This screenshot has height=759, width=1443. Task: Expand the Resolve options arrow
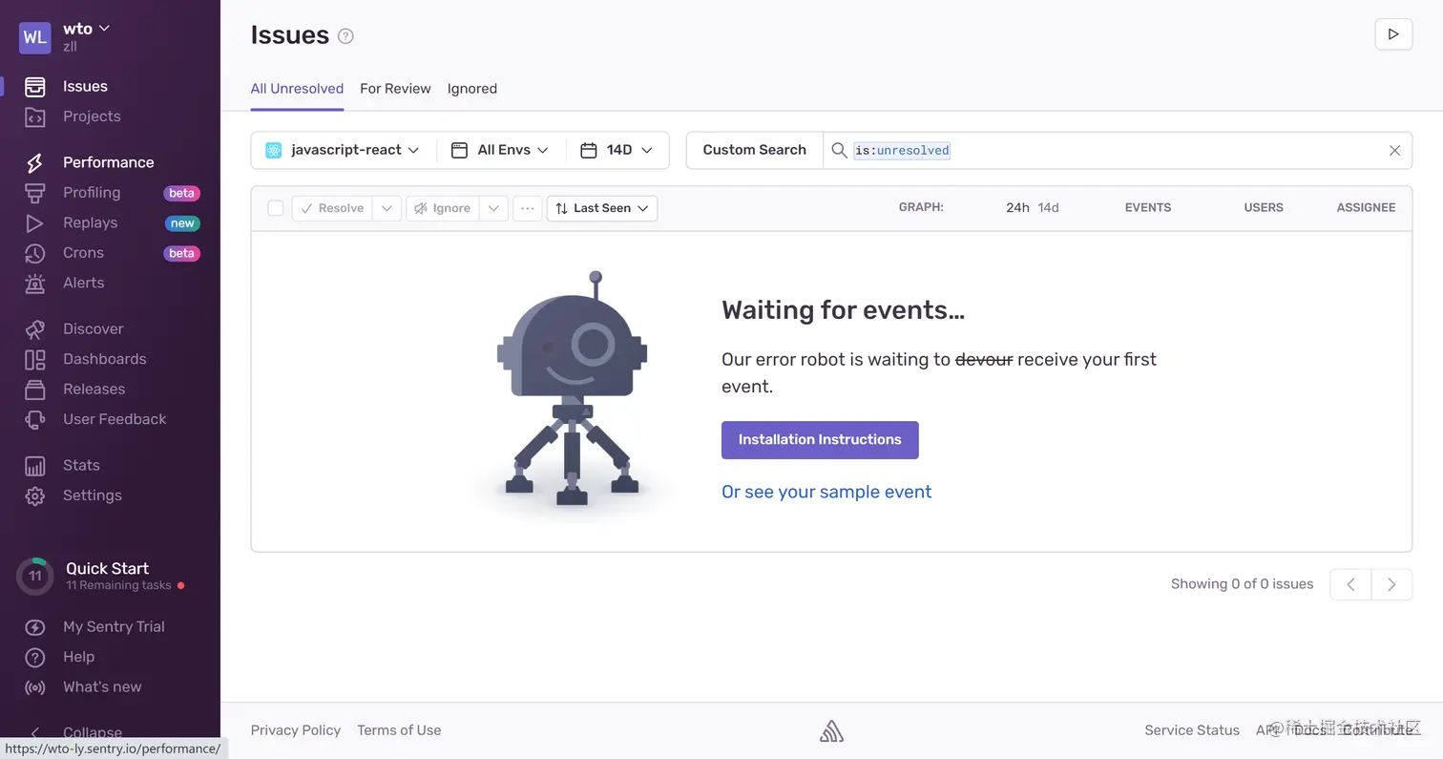pyautogui.click(x=387, y=208)
